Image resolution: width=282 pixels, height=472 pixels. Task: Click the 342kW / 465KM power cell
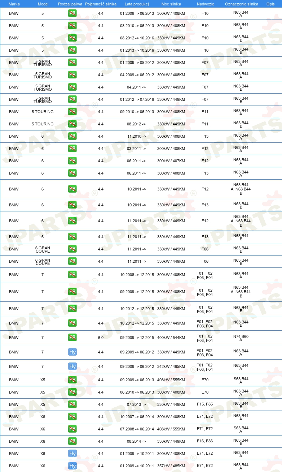point(171,366)
